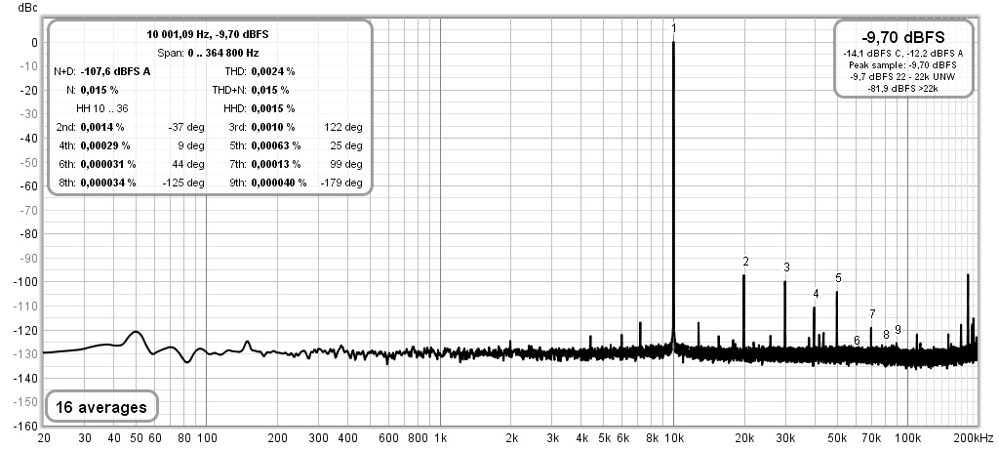Click the HHD value '0,0015 %'
This screenshot has width=999, height=449.
(x=273, y=108)
